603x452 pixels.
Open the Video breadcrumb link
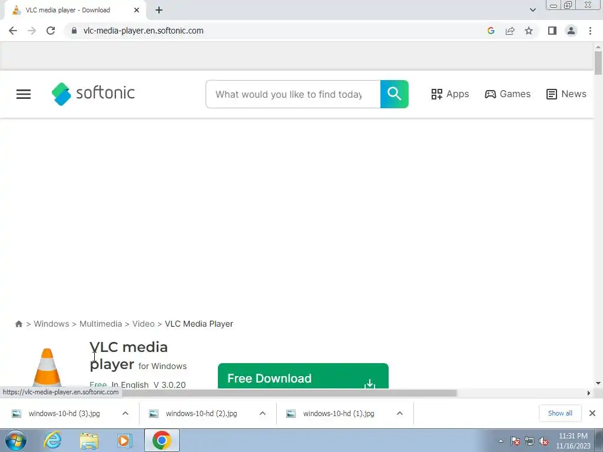(x=144, y=324)
